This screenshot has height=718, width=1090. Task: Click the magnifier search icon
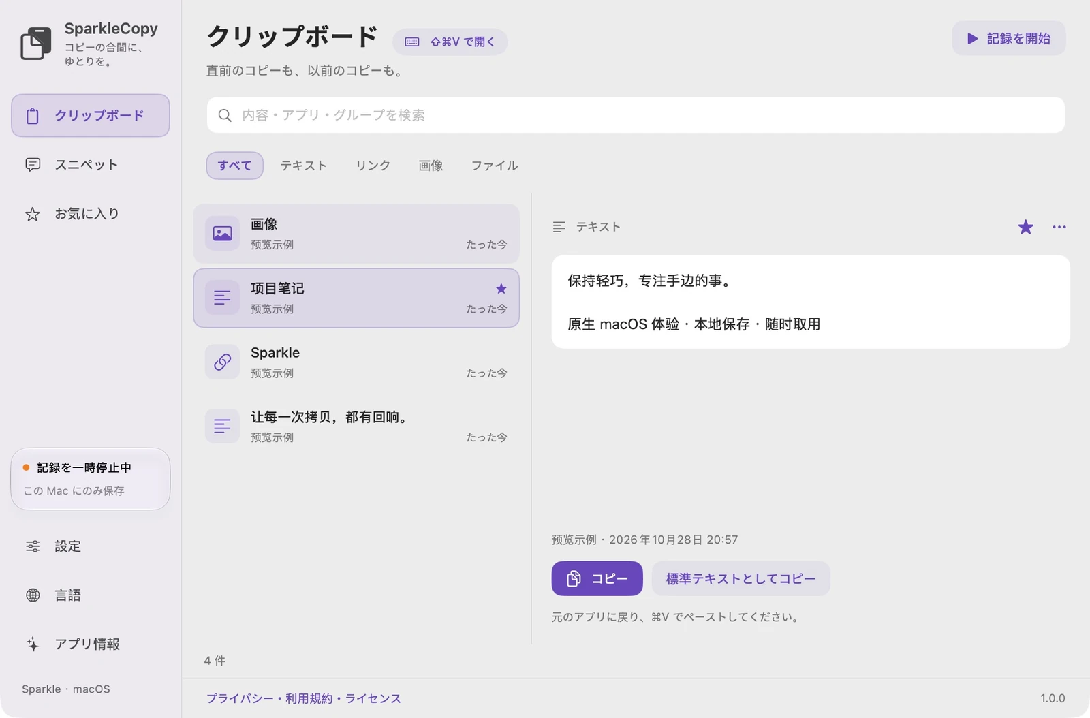(x=225, y=115)
